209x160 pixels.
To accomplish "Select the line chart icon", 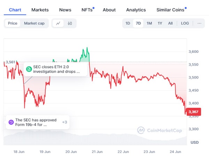I will point(58,23).
